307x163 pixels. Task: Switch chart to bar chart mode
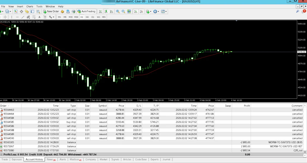tap(101, 11)
